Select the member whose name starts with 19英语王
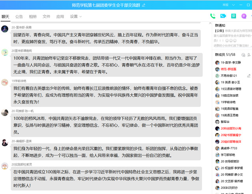 (x=230, y=115)
